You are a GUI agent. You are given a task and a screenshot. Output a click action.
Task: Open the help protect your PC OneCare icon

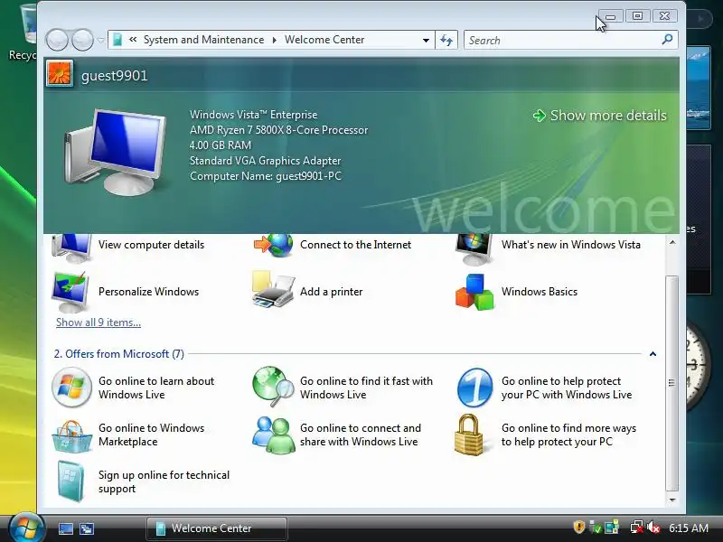(x=475, y=388)
